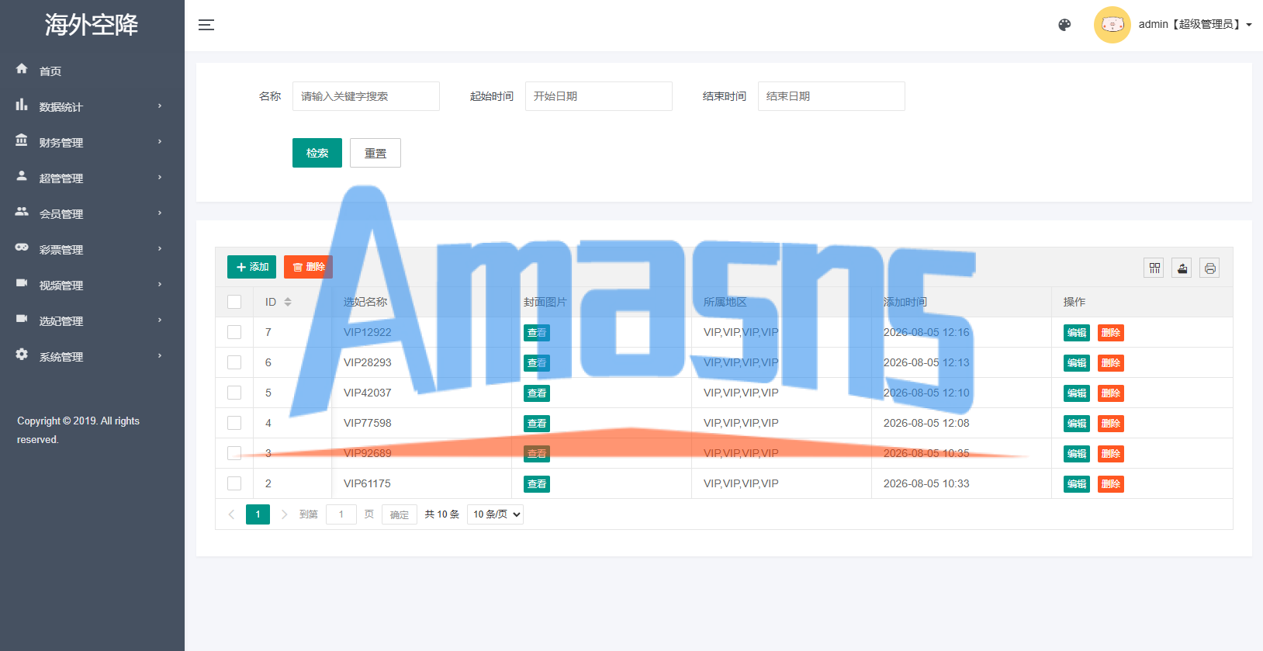
Task: Open the 首页 menu item
Action: 92,71
